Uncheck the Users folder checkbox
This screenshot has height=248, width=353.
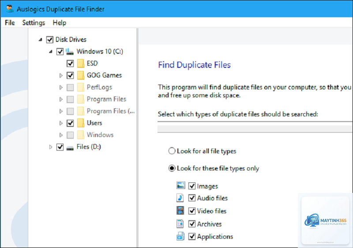coord(70,123)
